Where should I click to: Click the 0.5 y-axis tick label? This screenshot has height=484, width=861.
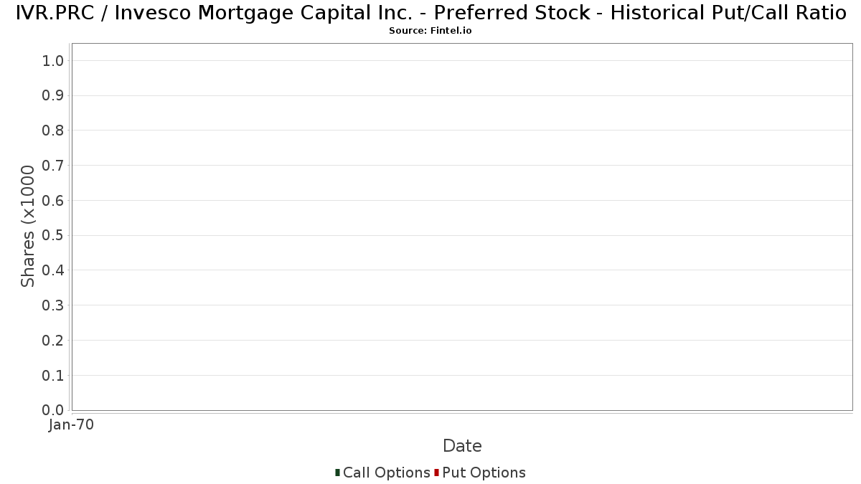click(53, 236)
